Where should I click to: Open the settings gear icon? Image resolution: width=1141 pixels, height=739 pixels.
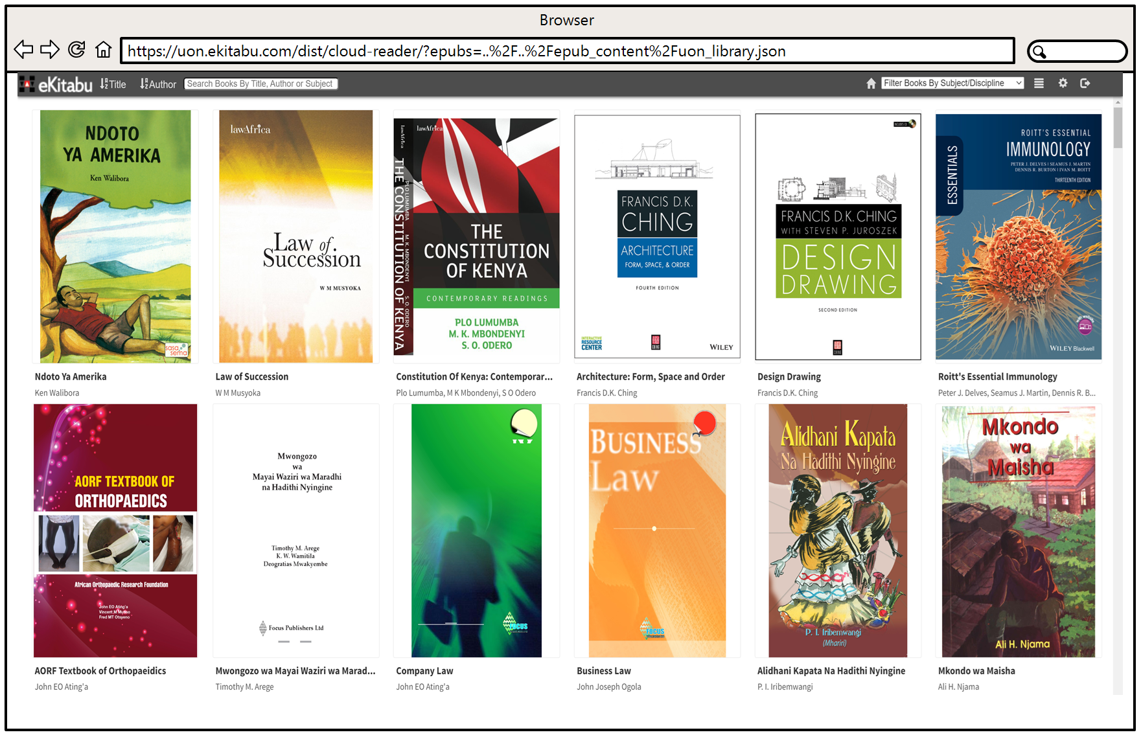(1063, 83)
